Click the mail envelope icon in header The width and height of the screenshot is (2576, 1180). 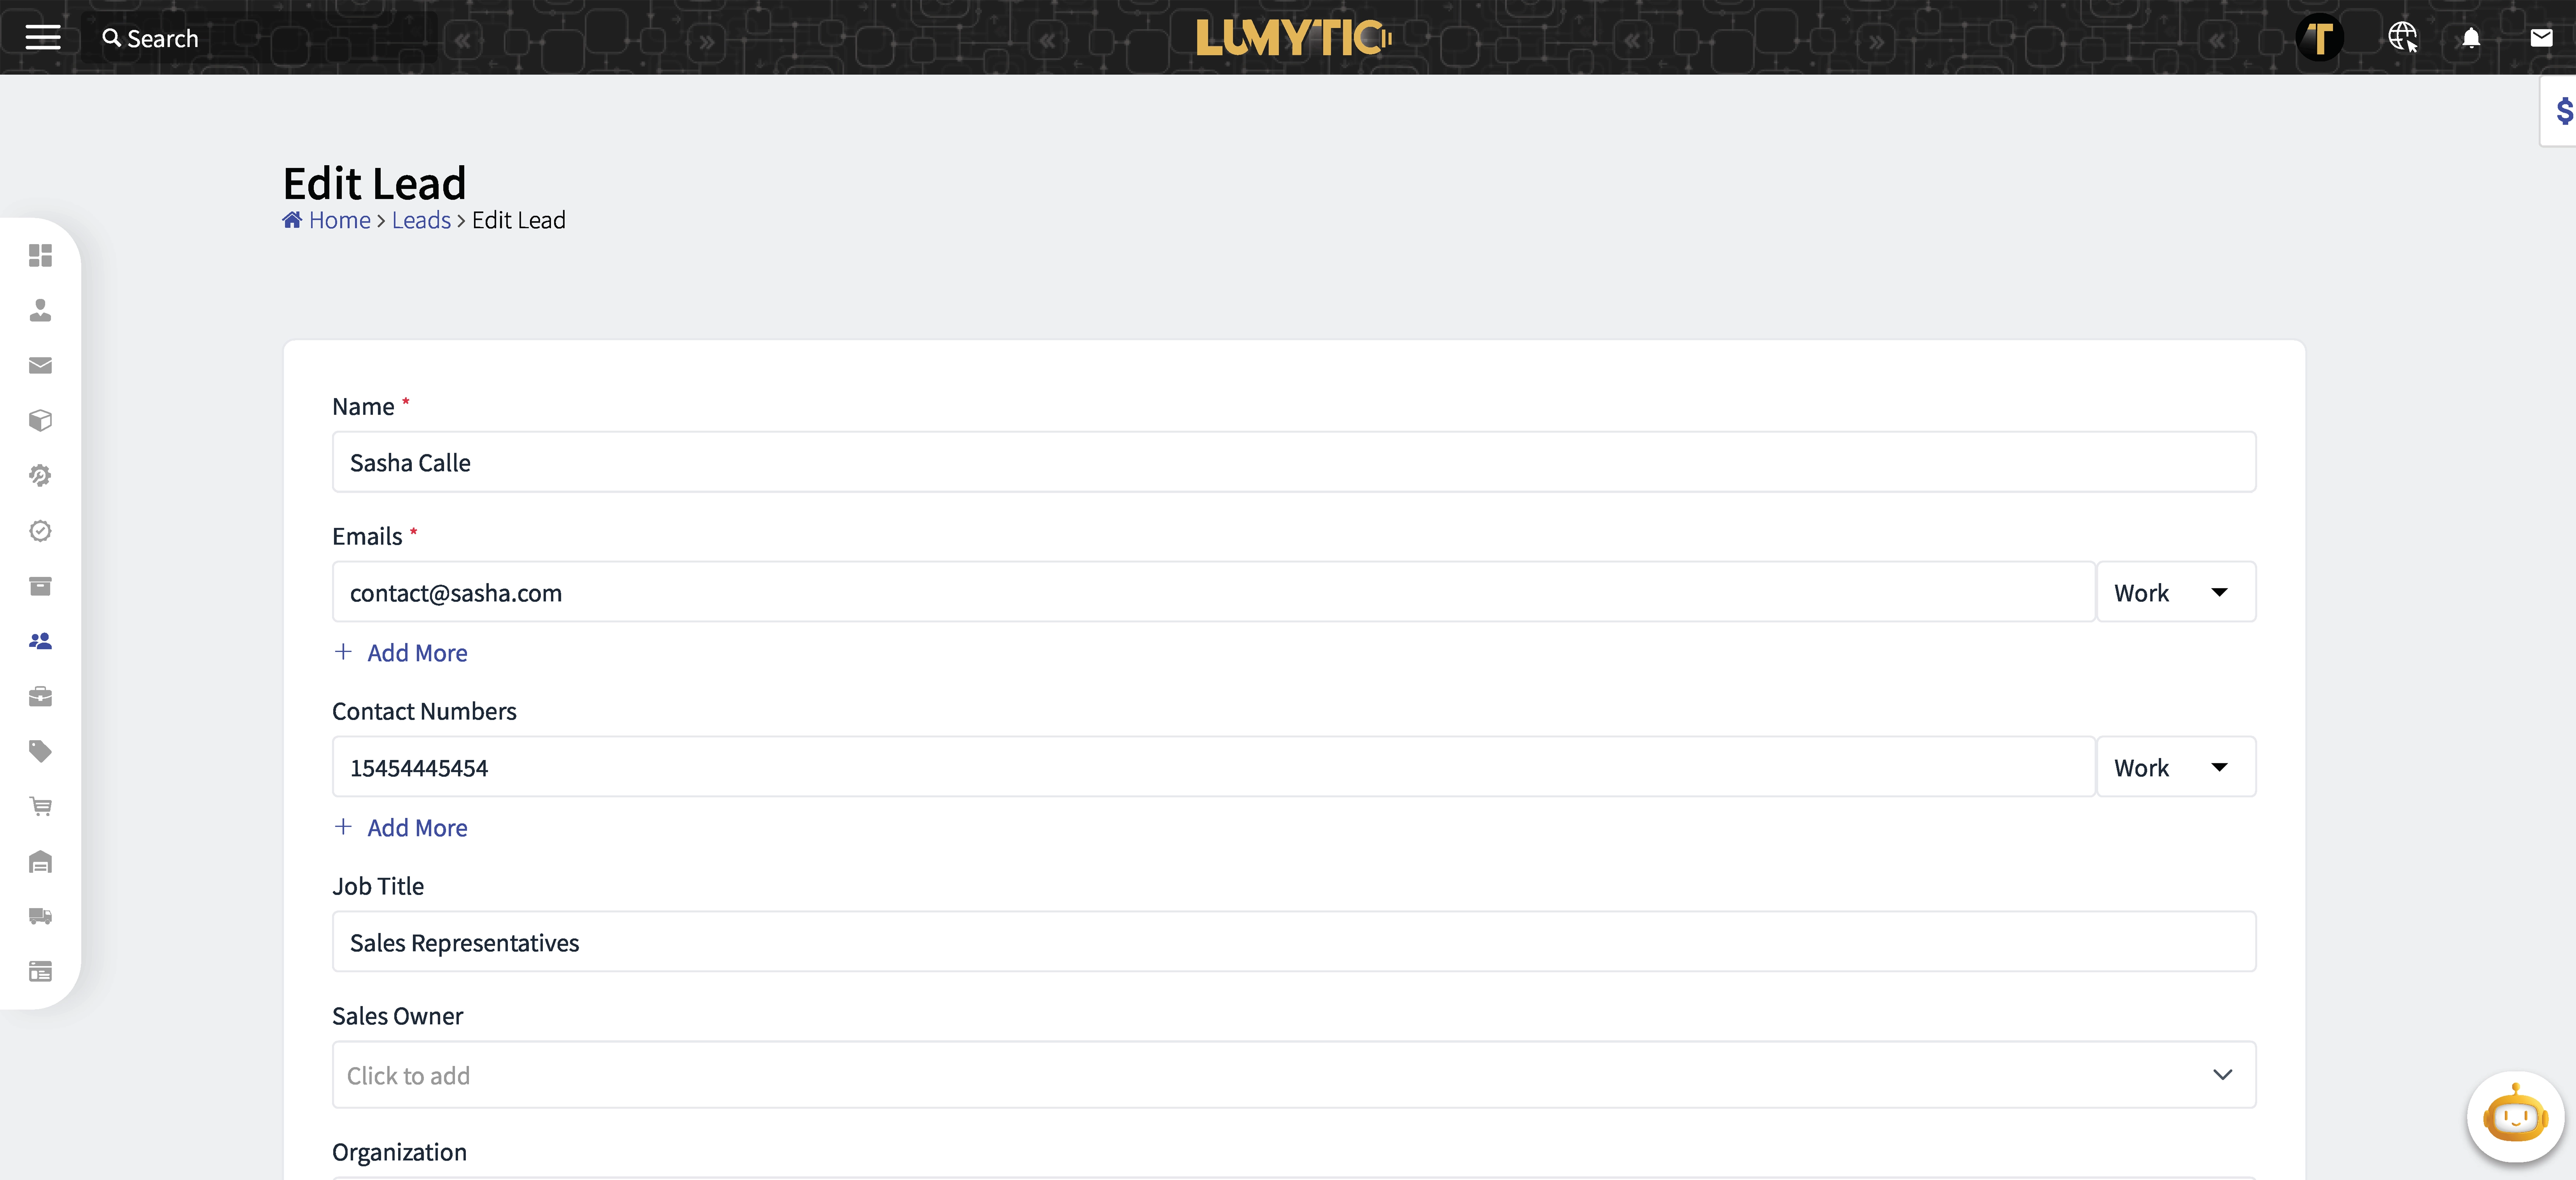[2541, 38]
